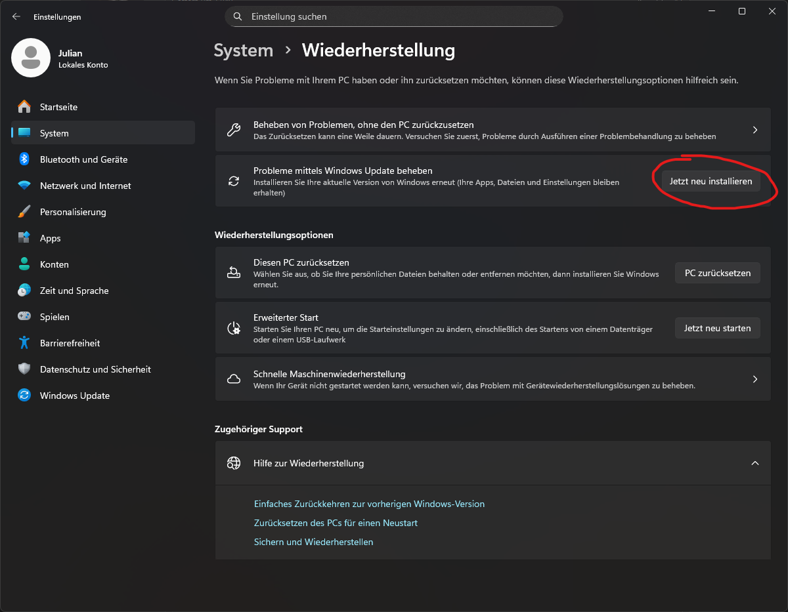Click the Startseite home icon

(24, 107)
